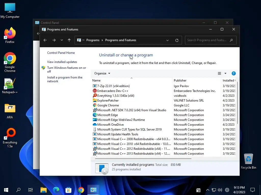261x195 pixels.
Task: Open Turn Windows features on or off
Action: [67, 70]
